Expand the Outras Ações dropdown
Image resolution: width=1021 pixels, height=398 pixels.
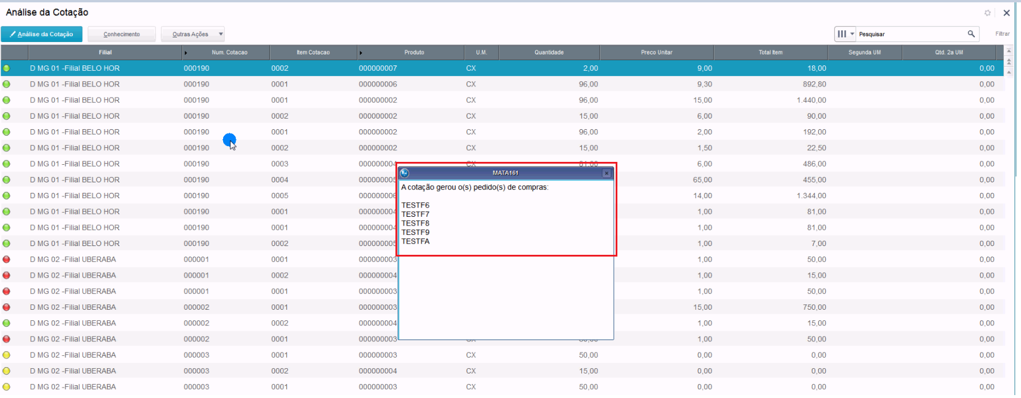220,34
